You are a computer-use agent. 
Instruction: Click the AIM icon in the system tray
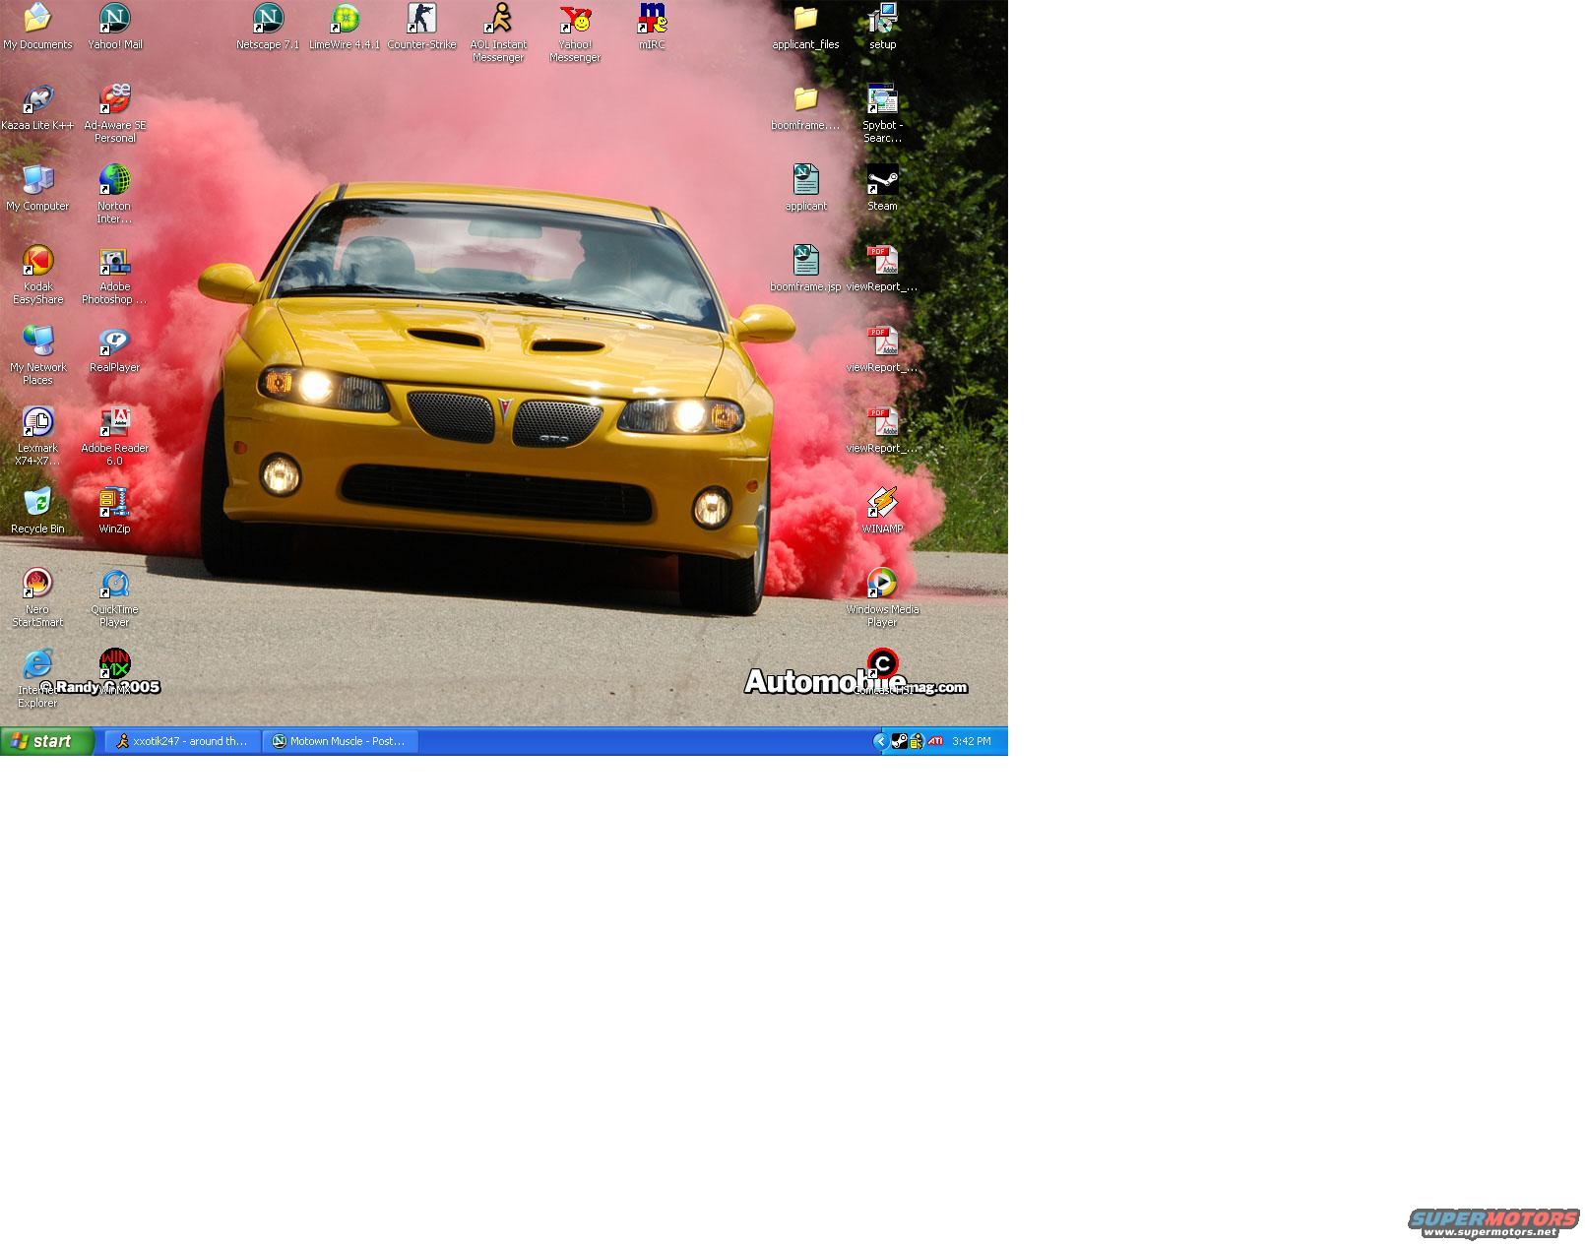(917, 741)
